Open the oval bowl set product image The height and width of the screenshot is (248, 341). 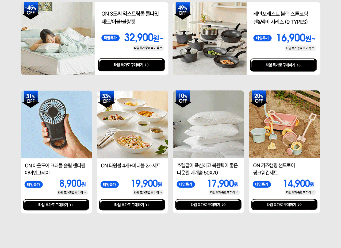click(x=132, y=124)
